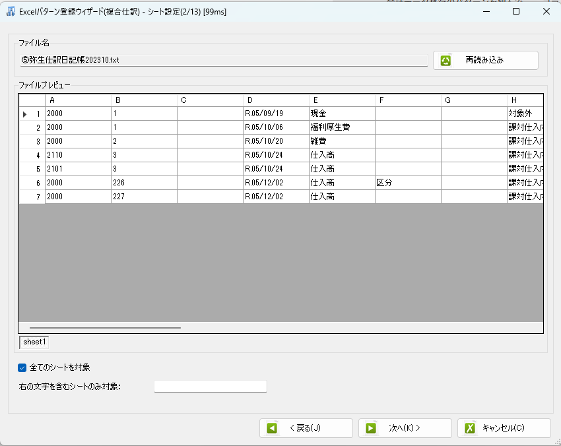The height and width of the screenshot is (446, 561).
Task: Select the cell containing 福利厚生費
Action: [342, 127]
